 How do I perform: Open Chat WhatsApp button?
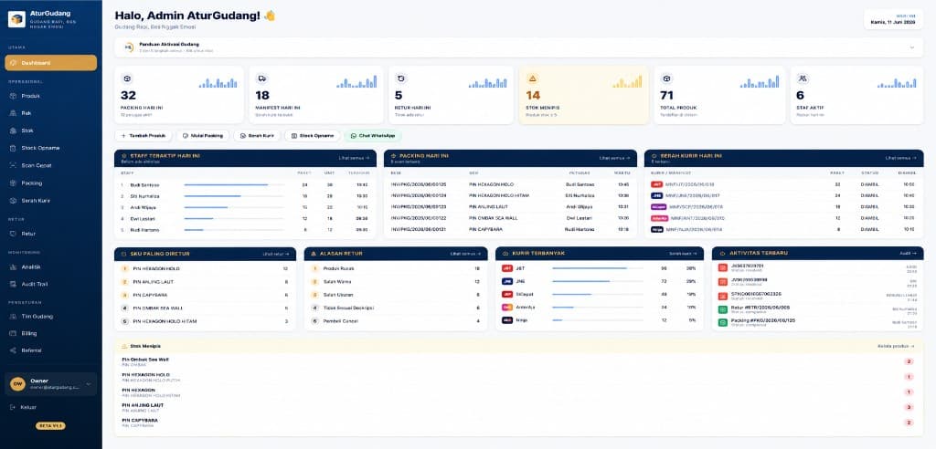pyautogui.click(x=373, y=136)
